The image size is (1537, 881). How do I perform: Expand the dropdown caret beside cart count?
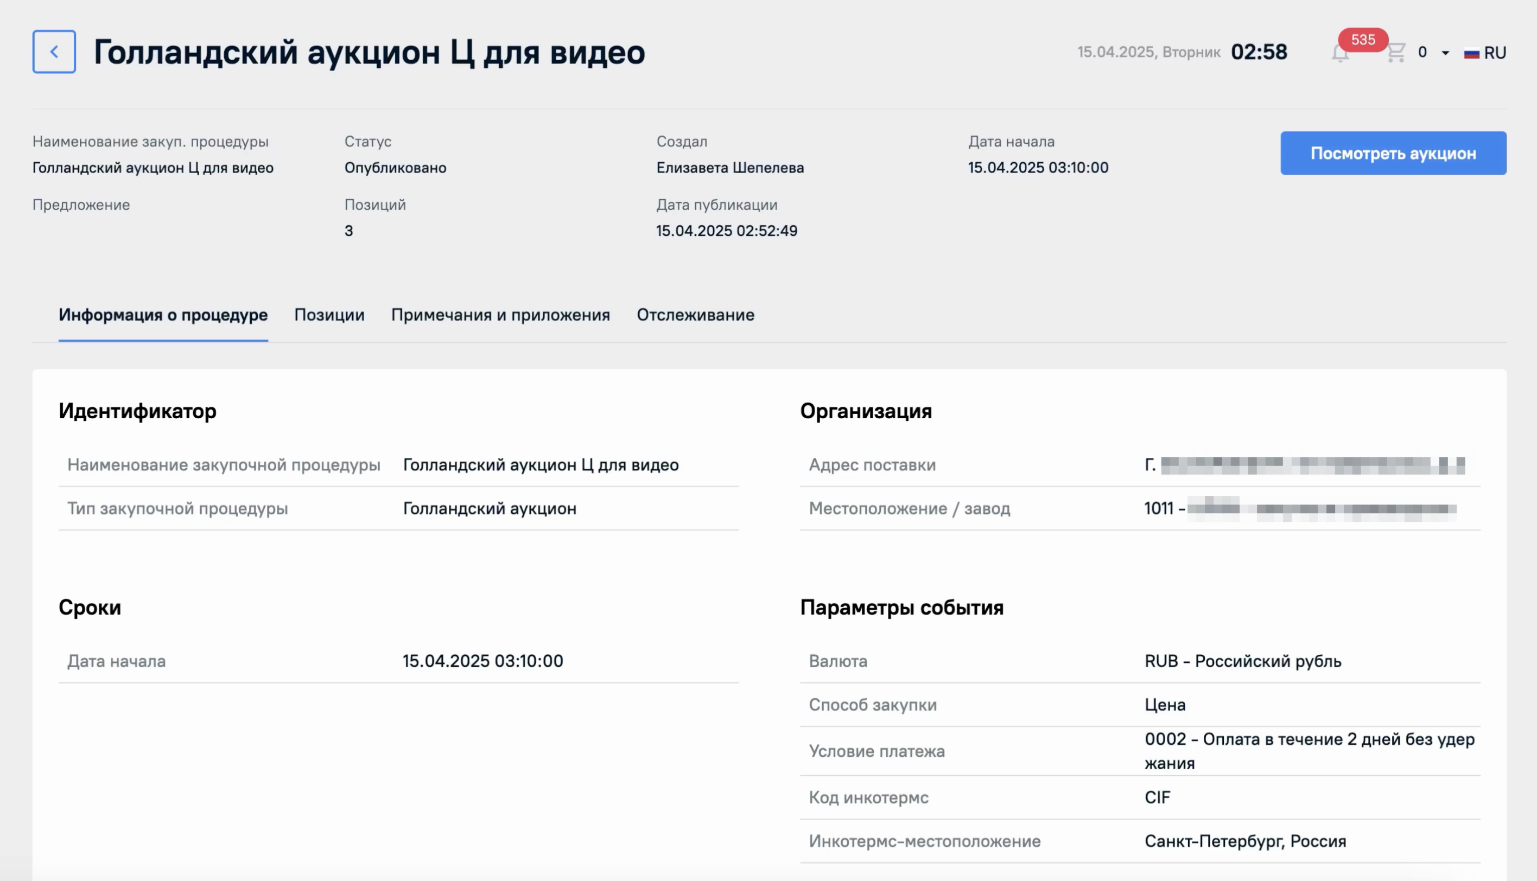pos(1445,53)
